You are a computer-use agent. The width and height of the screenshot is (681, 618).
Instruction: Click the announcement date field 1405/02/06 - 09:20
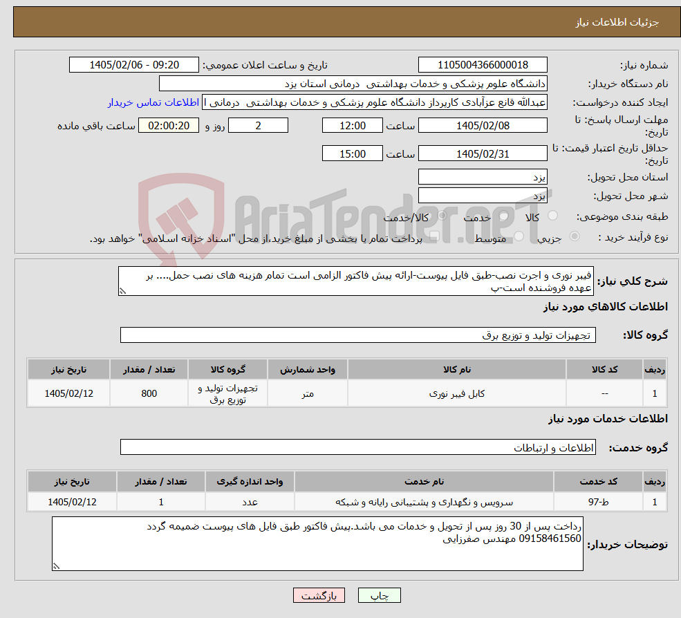click(133, 65)
